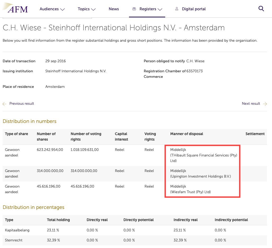Image resolution: width=272 pixels, height=248 pixels.
Task: Click the Manner of disposal column header
Action: (187, 134)
